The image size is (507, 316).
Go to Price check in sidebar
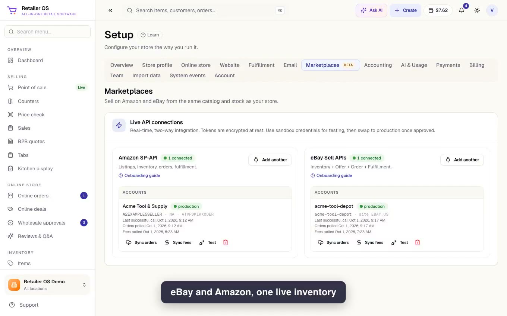coord(47,115)
